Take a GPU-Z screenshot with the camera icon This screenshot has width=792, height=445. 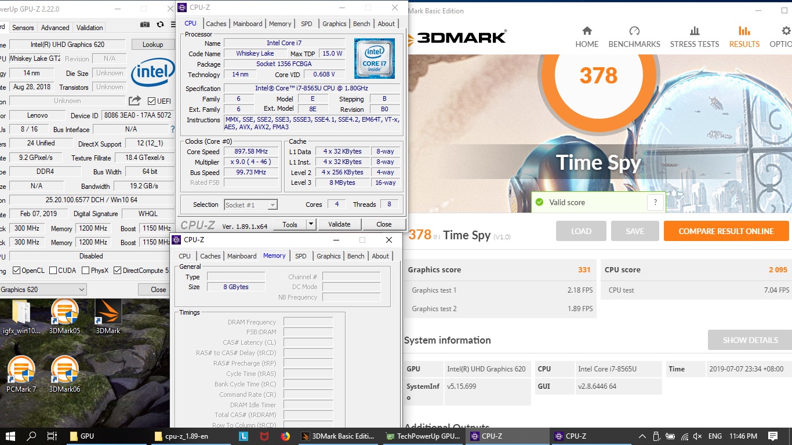pyautogui.click(x=145, y=24)
